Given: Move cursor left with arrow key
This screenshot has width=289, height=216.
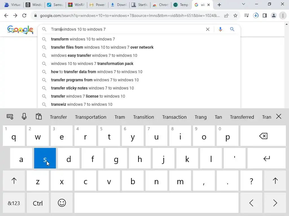Looking at the screenshot, I should click(x=251, y=203).
